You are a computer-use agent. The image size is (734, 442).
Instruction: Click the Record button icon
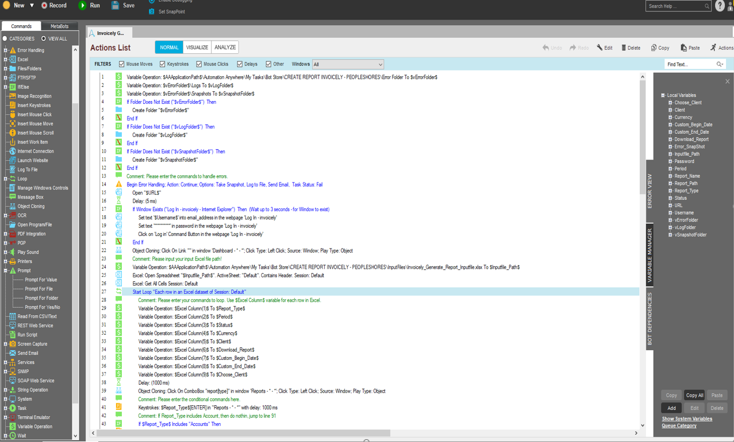[44, 6]
